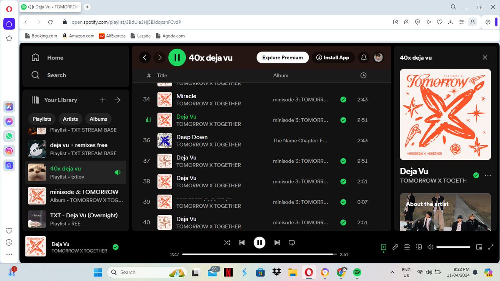The height and width of the screenshot is (281, 500).
Task: Click Explore Premium button
Action: pos(282,57)
